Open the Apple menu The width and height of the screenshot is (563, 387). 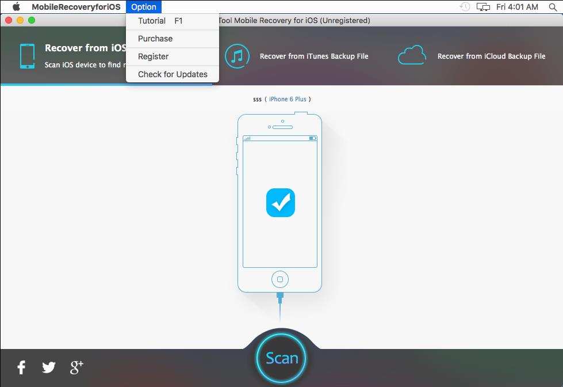17,7
